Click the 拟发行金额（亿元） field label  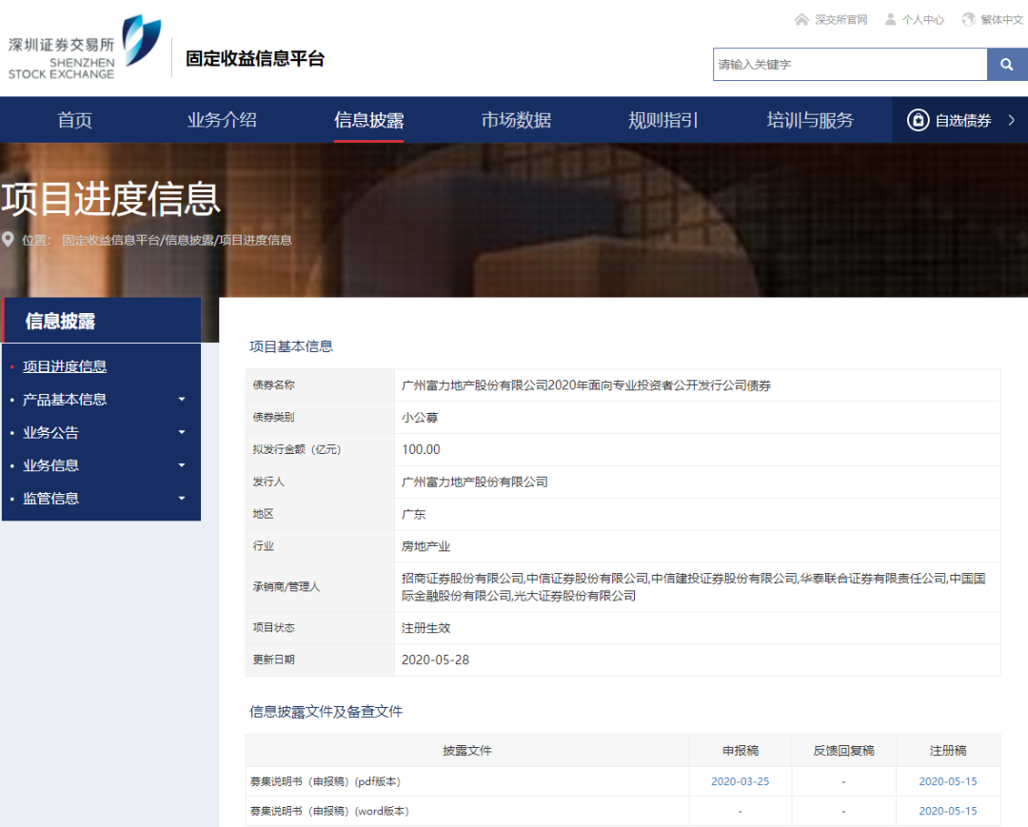(x=296, y=449)
